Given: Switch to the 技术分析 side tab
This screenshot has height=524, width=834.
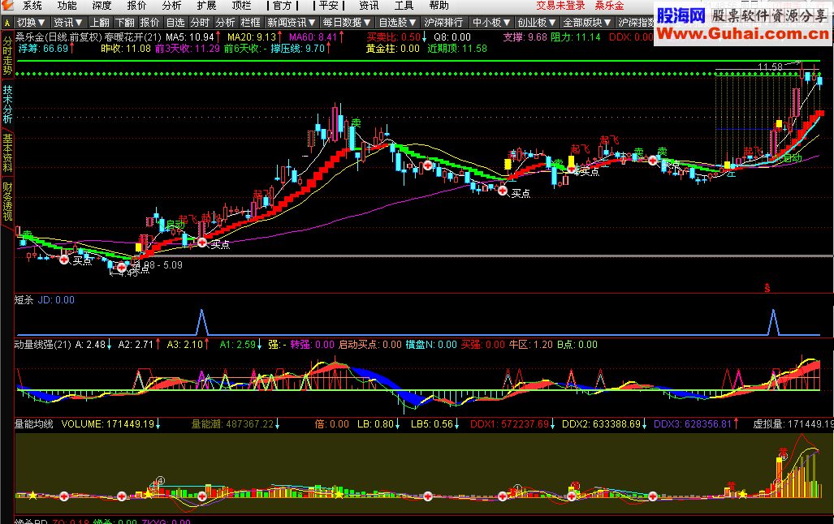Looking at the screenshot, I should 7,104.
